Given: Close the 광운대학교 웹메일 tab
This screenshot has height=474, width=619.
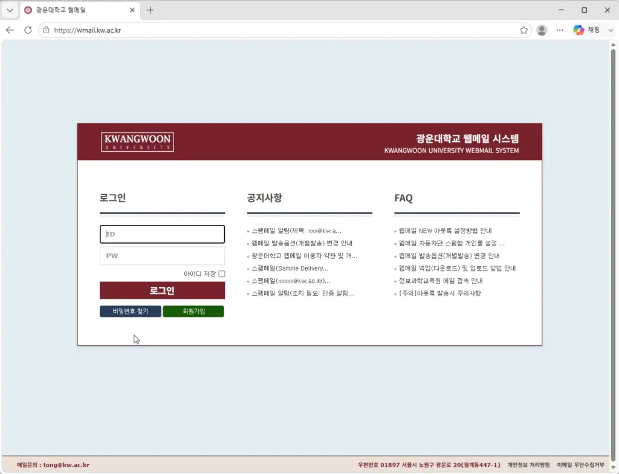Looking at the screenshot, I should tap(132, 10).
